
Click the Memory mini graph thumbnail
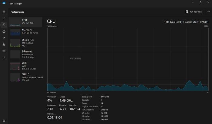(x=15, y=32)
